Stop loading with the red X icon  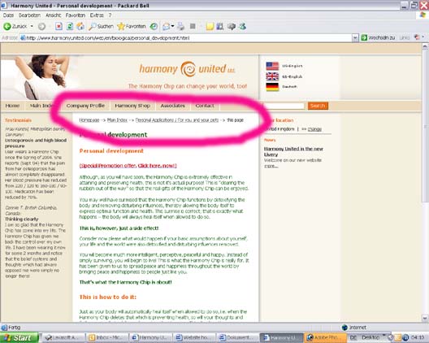(x=58, y=26)
